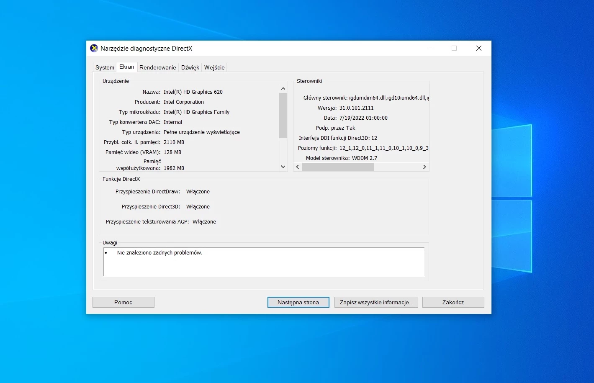
Task: Click the Następna strona button
Action: [x=298, y=302]
